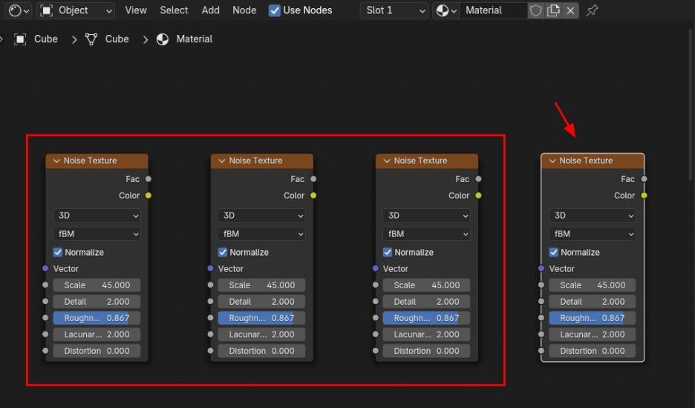Click the yellow Color socket on selected node

644,195
